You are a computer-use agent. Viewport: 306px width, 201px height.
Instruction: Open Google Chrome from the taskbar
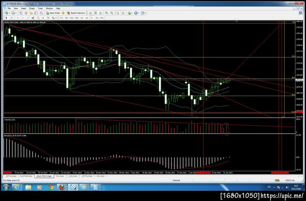[50, 187]
